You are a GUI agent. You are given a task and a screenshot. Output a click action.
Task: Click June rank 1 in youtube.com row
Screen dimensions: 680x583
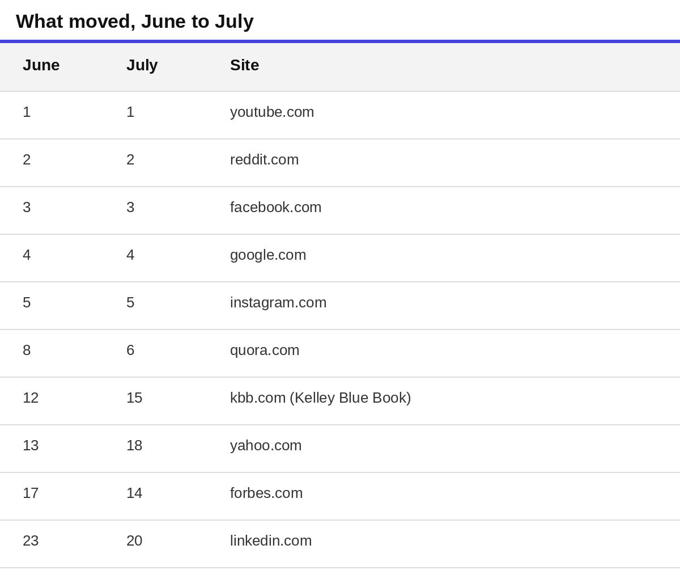click(27, 112)
